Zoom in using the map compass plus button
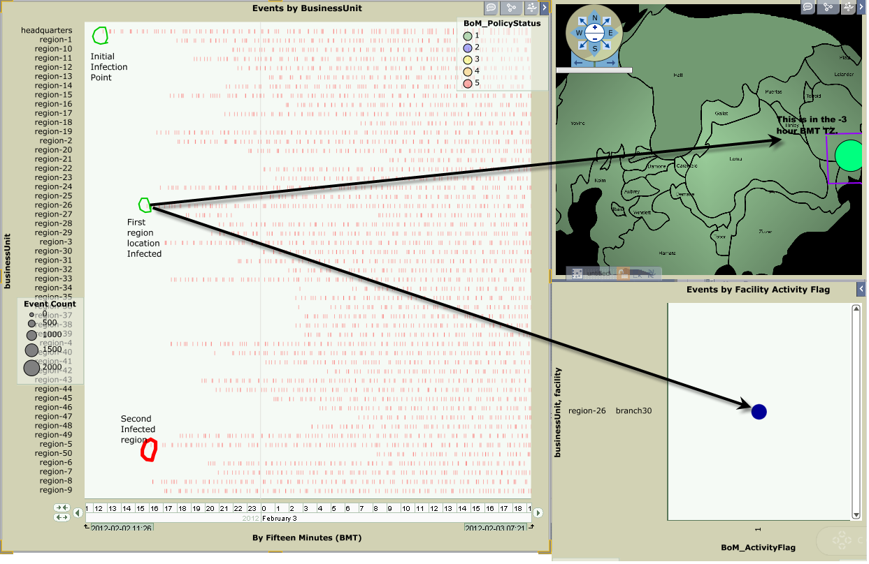The height and width of the screenshot is (564, 869). tap(595, 28)
